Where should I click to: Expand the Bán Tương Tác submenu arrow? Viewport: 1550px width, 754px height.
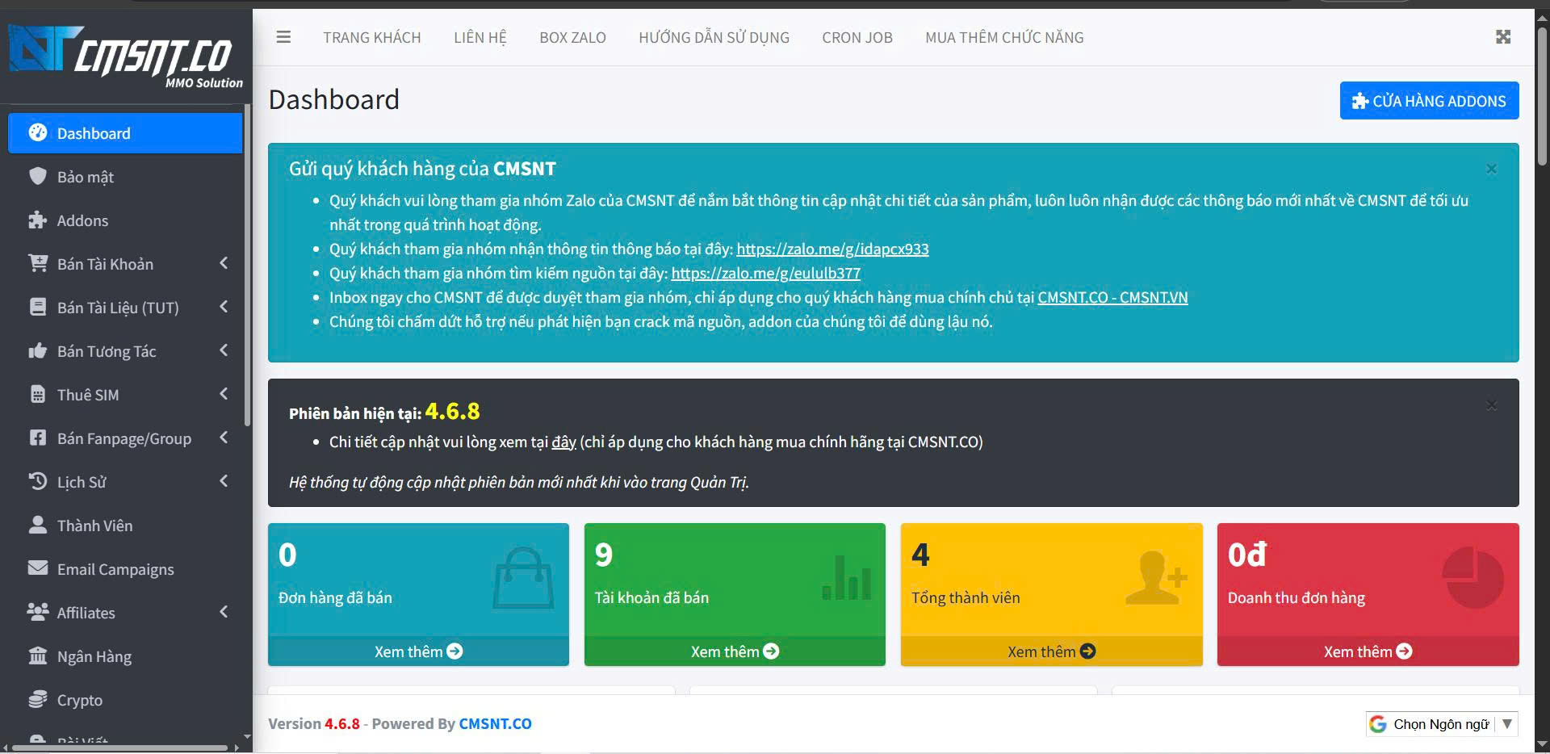click(224, 350)
